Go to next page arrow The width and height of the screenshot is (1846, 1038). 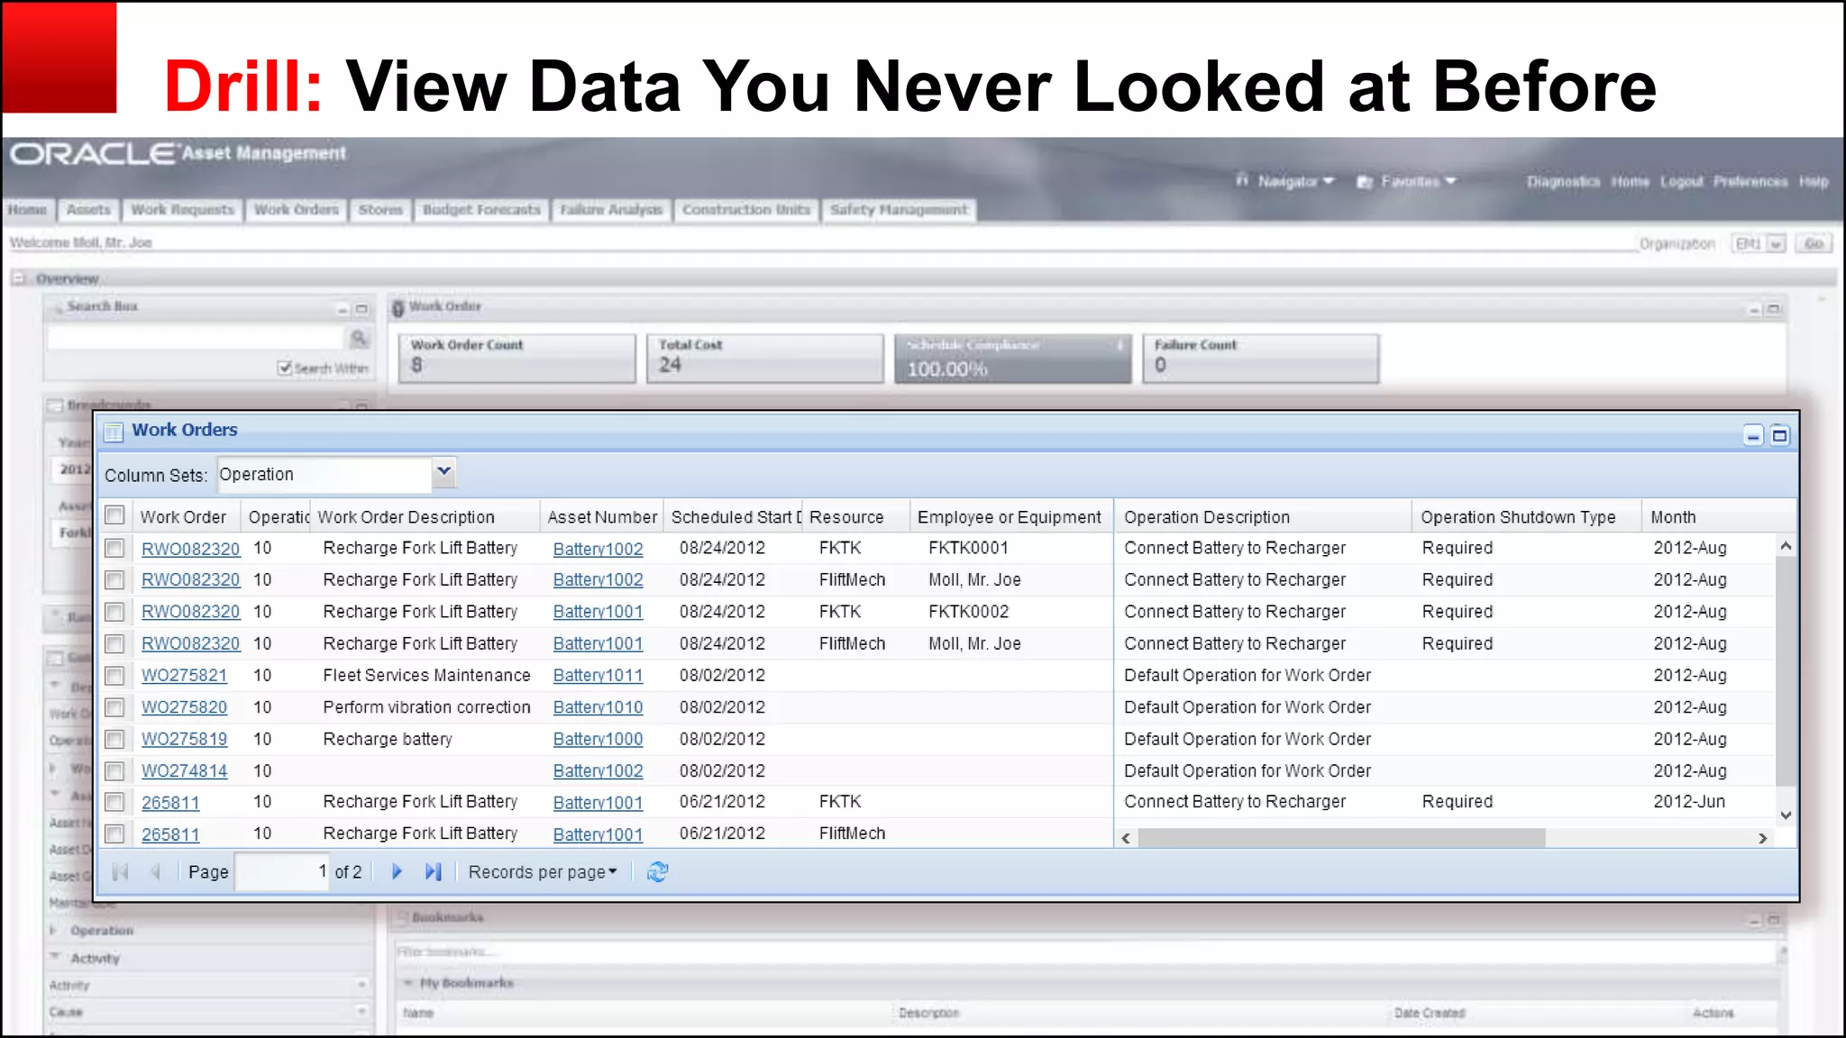point(397,871)
